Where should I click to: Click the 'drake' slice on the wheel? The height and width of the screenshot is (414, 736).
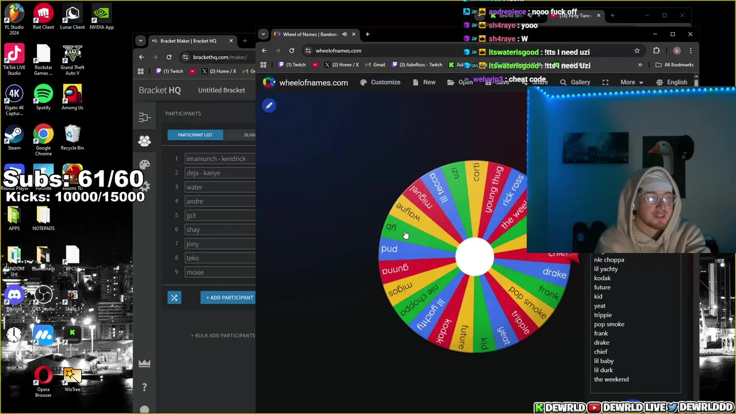554,274
